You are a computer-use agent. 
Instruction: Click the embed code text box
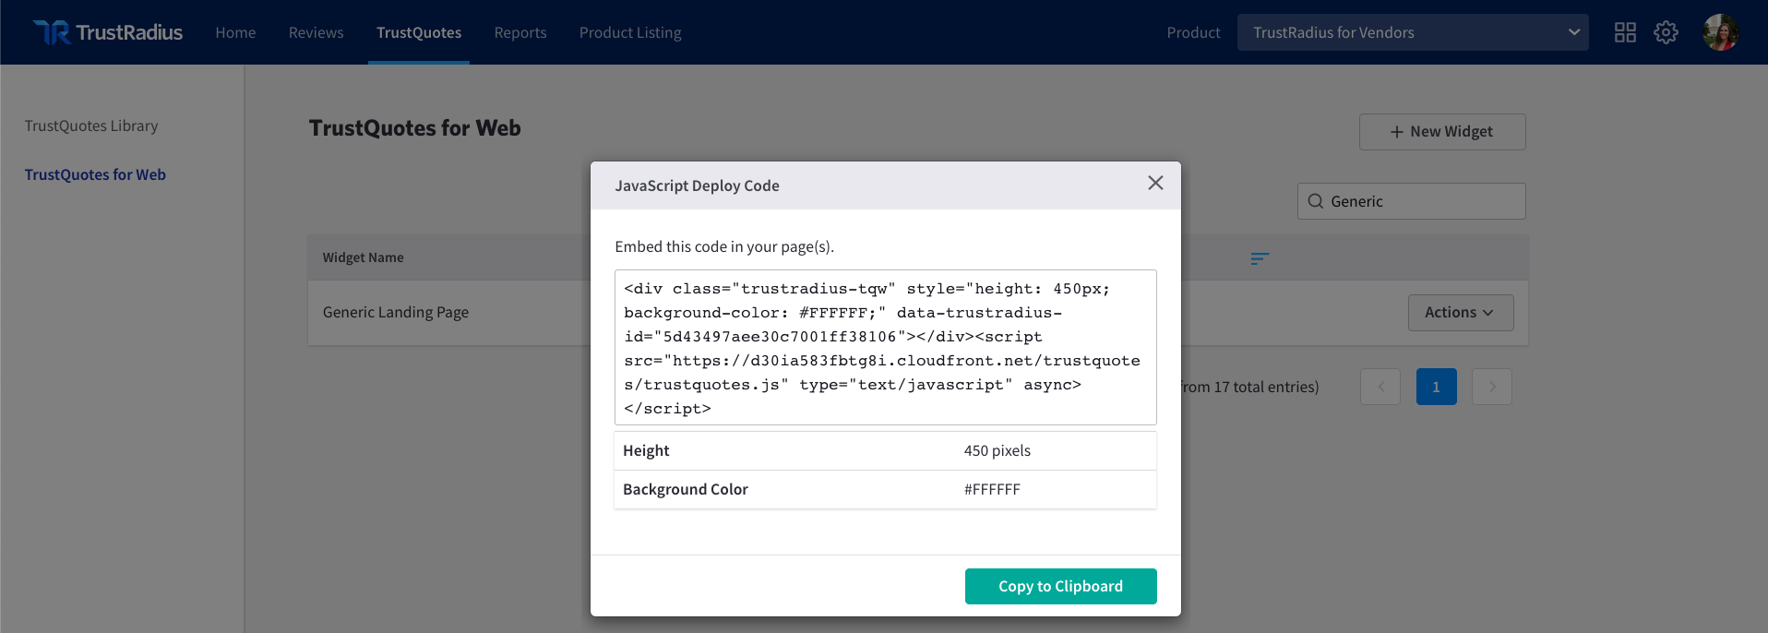pos(886,348)
